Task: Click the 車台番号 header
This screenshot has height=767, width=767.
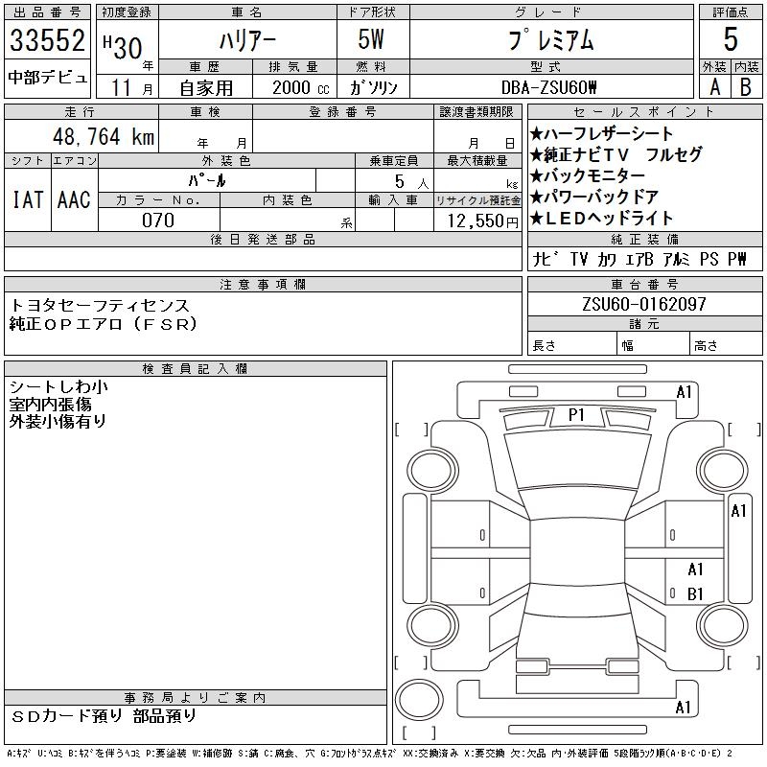Action: pos(644,284)
